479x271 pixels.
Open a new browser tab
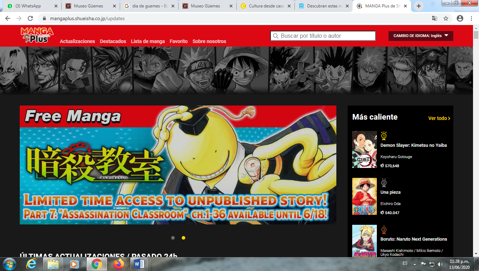click(x=418, y=6)
